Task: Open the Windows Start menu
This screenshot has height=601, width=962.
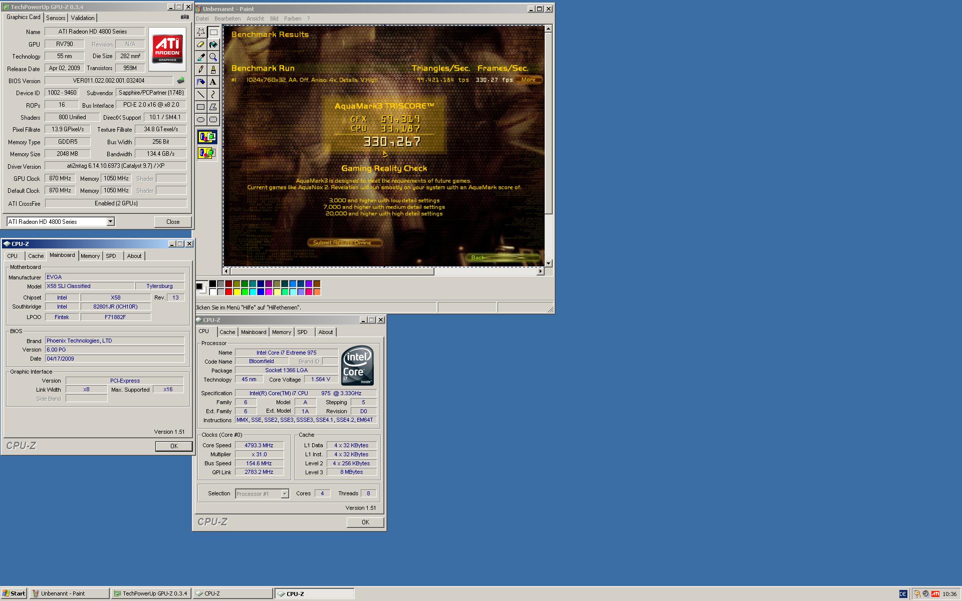Action: coord(14,593)
